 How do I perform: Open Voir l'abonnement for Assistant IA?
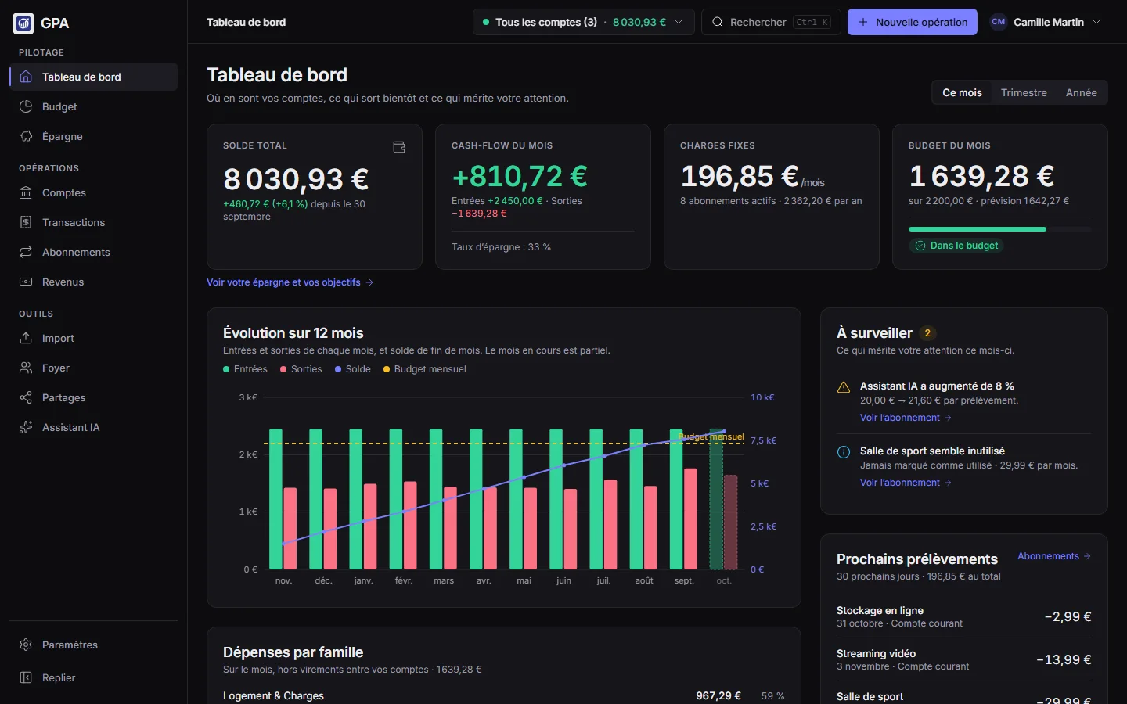click(906, 418)
